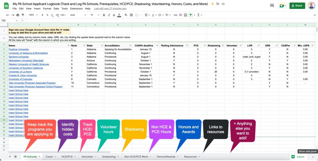Click the Borders icon
The width and height of the screenshot is (318, 161).
tap(131, 15)
